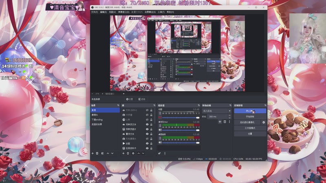Open the 帮助(H) menu

(x=170, y=12)
